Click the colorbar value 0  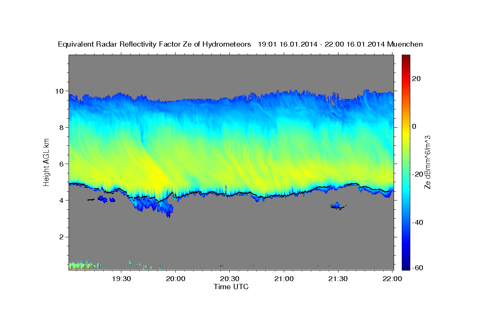pos(415,126)
